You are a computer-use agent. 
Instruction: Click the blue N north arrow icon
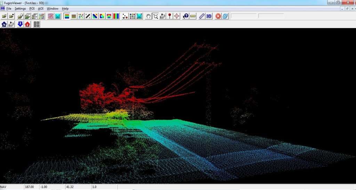point(4,24)
